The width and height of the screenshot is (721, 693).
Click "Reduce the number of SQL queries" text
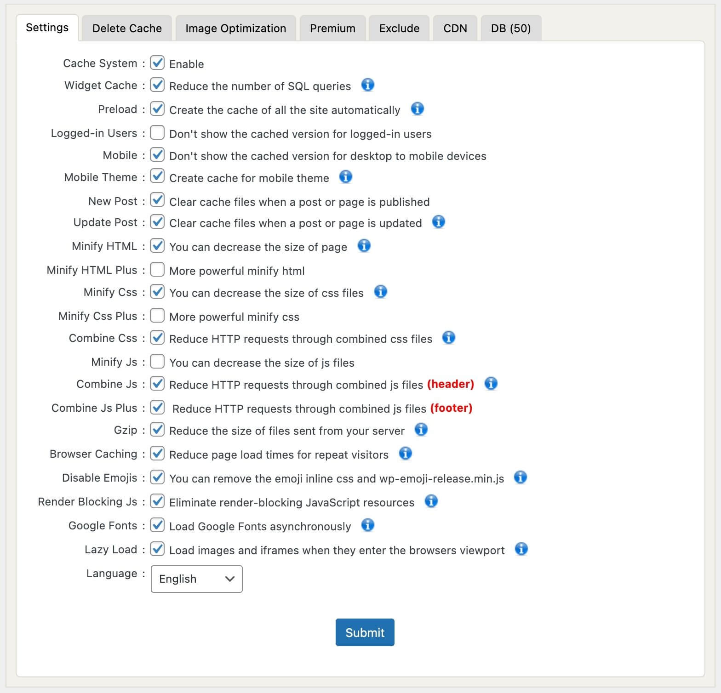[260, 86]
